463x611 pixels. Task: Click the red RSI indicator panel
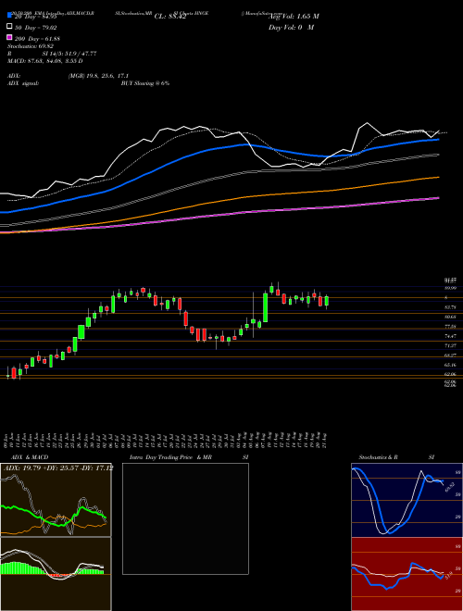tap(407, 574)
